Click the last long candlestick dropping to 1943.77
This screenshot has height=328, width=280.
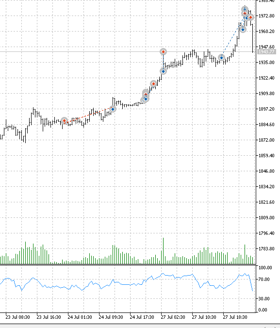[x=253, y=38]
